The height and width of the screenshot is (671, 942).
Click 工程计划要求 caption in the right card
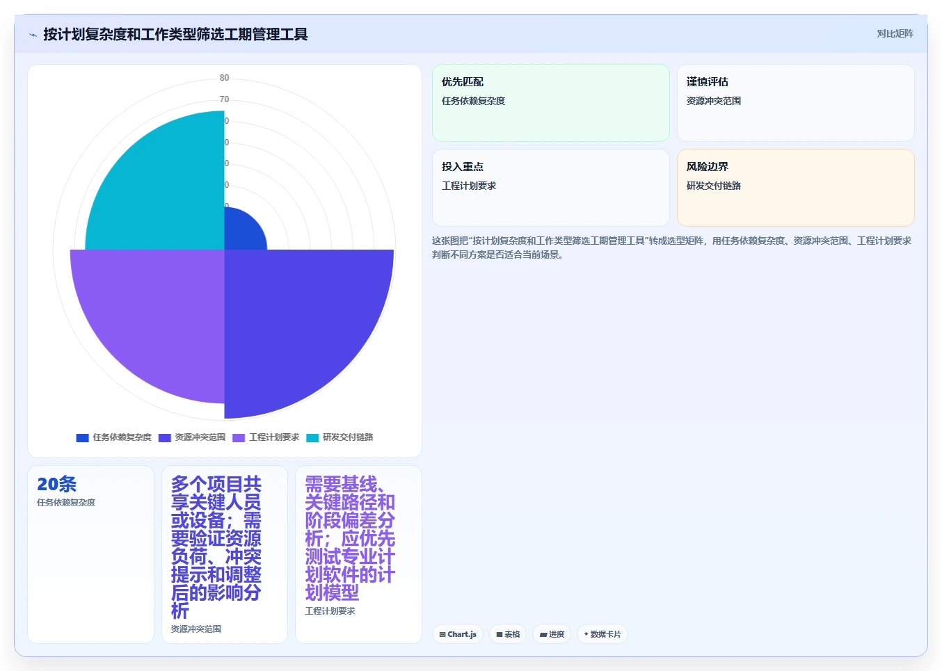(330, 611)
